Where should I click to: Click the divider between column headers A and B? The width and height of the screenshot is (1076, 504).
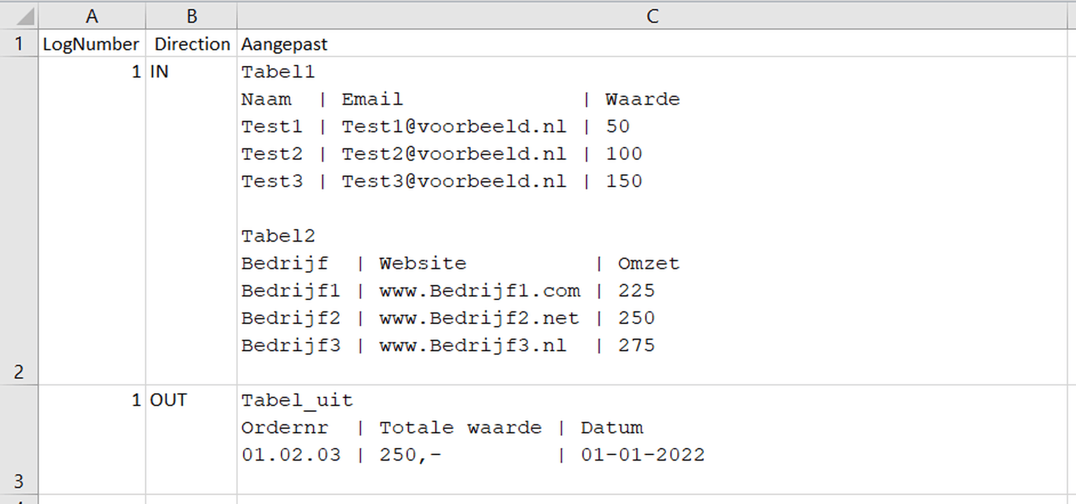pos(146,16)
